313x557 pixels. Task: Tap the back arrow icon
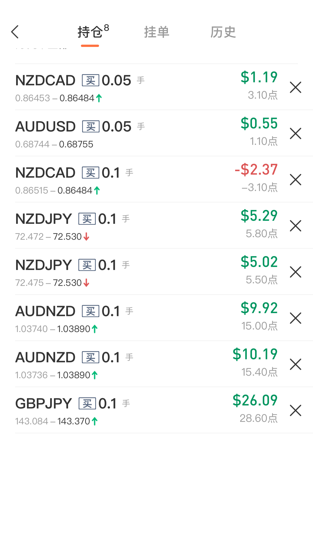15,32
